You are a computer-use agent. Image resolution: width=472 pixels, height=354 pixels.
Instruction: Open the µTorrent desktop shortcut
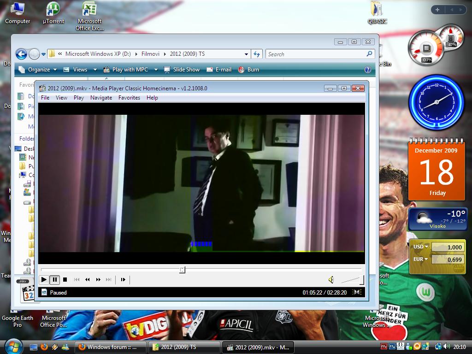point(53,13)
